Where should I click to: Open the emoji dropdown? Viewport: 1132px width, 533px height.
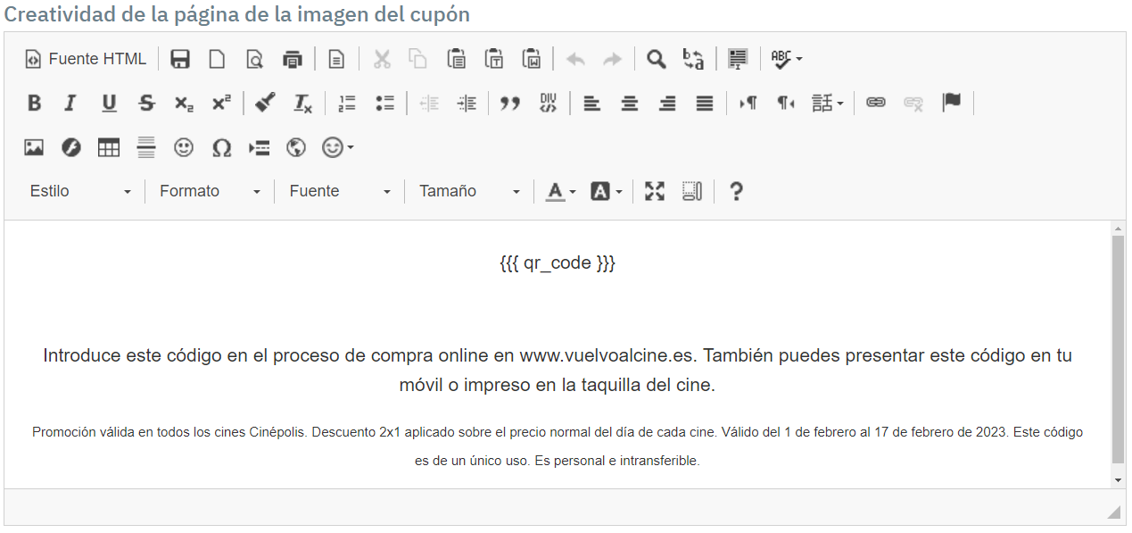[x=338, y=147]
